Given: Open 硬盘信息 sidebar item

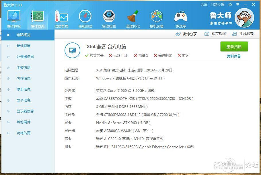Looking at the screenshot, I should (28, 90).
